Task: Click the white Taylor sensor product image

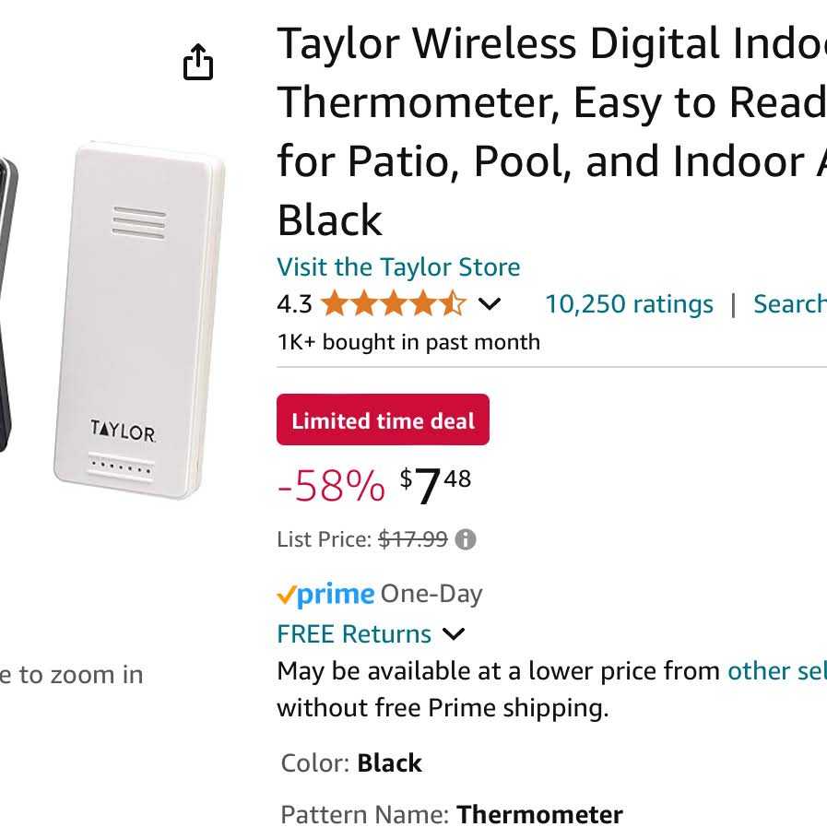Action: pyautogui.click(x=140, y=320)
